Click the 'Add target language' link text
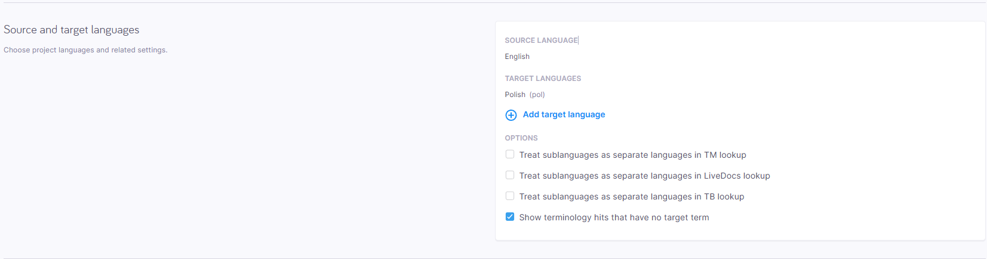The width and height of the screenshot is (987, 259). point(564,114)
